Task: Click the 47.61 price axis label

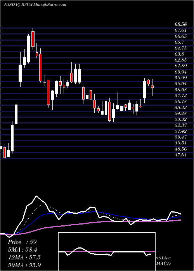Action: point(181,155)
